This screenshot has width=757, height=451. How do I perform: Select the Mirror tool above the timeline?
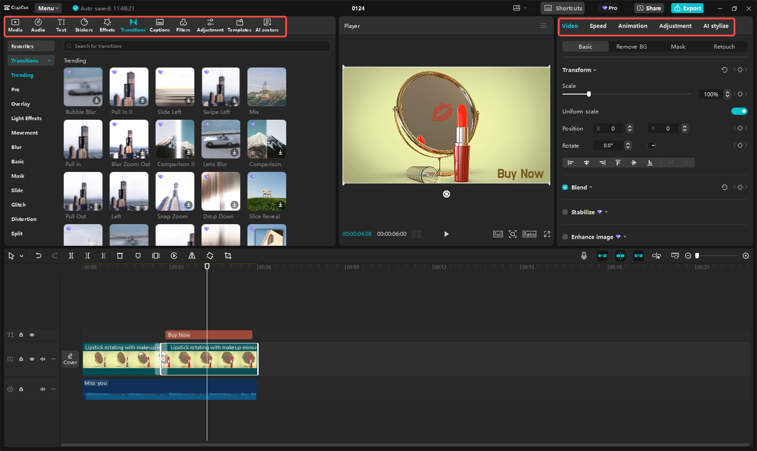192,255
